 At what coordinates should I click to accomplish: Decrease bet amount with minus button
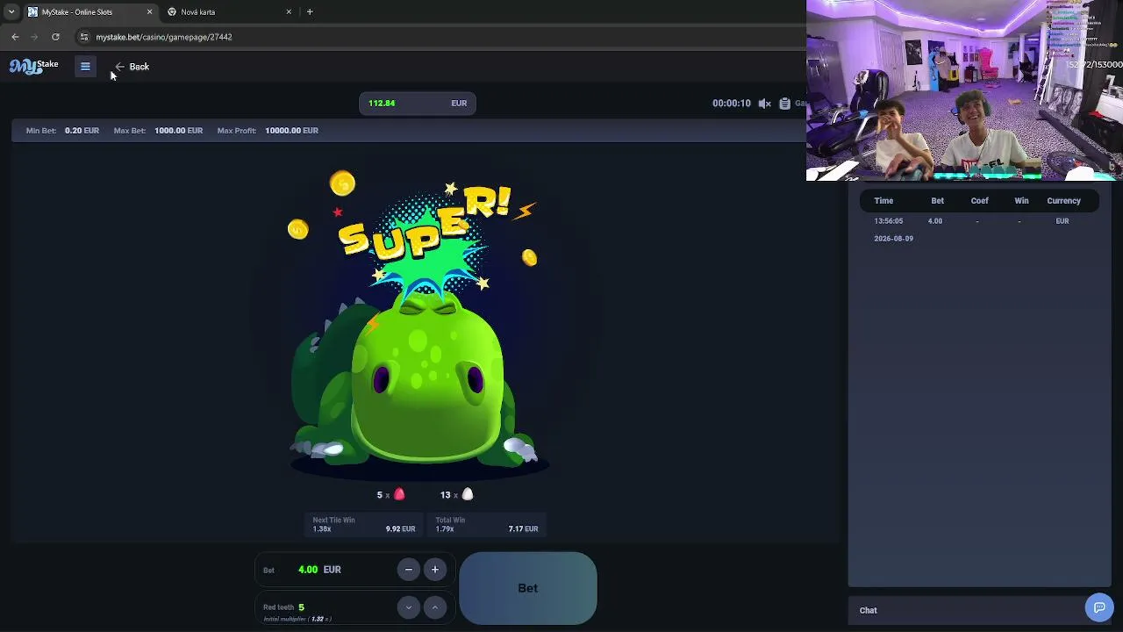coord(408,570)
